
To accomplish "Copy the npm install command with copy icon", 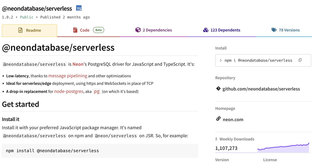I will [300, 60].
